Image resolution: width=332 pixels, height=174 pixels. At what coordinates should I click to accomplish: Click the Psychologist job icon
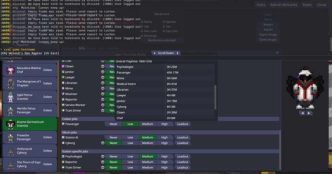coord(63,156)
